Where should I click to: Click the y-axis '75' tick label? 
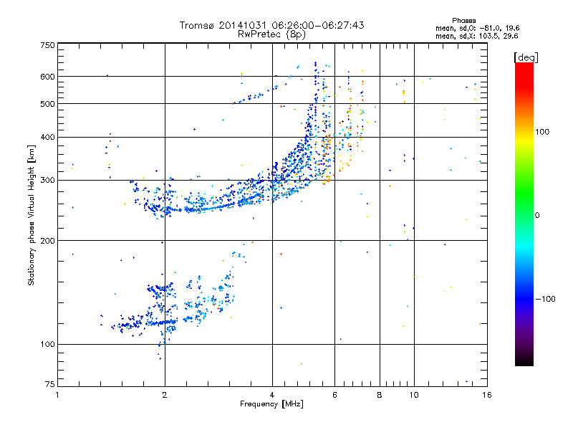50,384
